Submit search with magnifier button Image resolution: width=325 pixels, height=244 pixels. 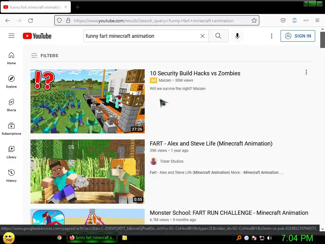click(218, 36)
